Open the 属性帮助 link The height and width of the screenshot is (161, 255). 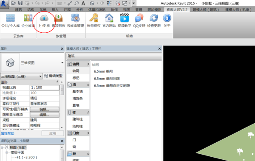[8, 133]
